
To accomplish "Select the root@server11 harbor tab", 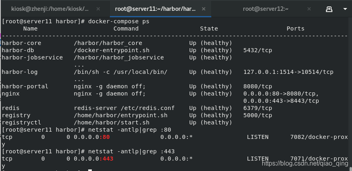I will [155, 9].
